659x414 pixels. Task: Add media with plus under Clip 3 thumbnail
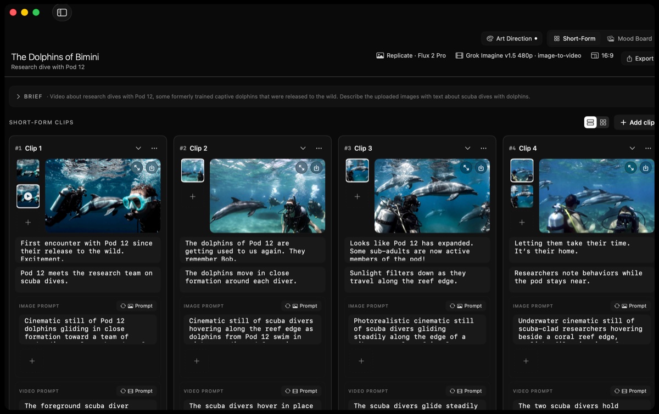tap(358, 196)
